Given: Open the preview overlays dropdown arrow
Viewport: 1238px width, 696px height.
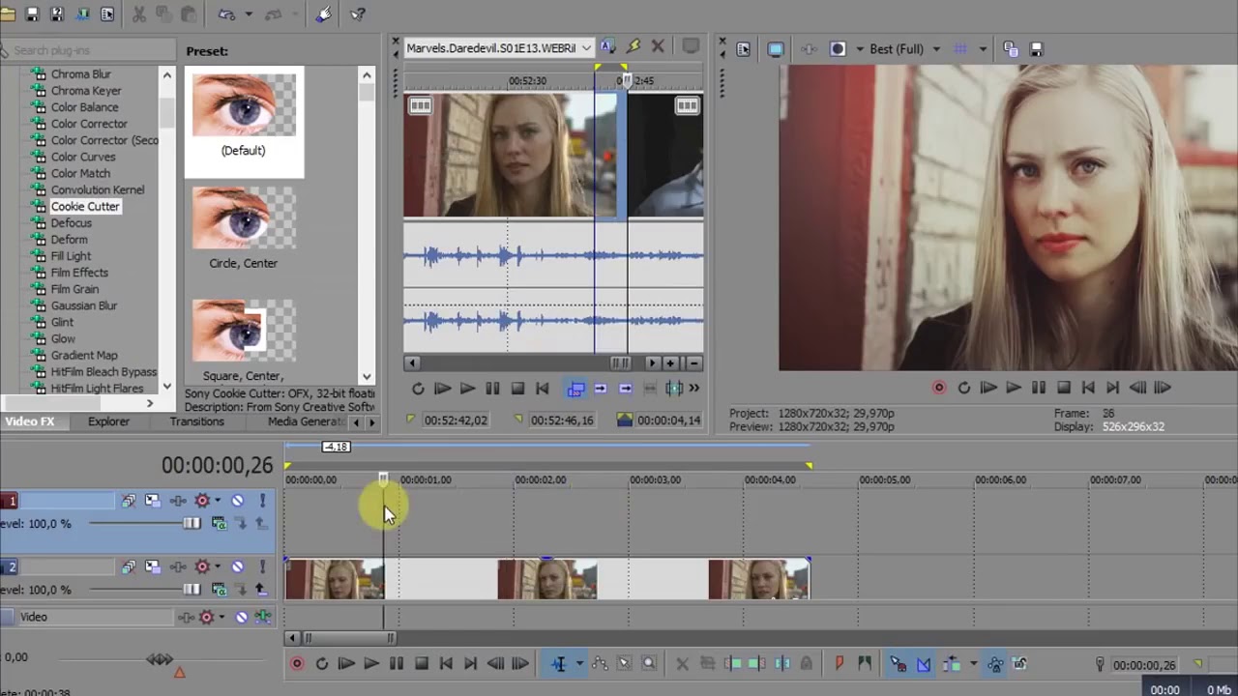Looking at the screenshot, I should (983, 49).
